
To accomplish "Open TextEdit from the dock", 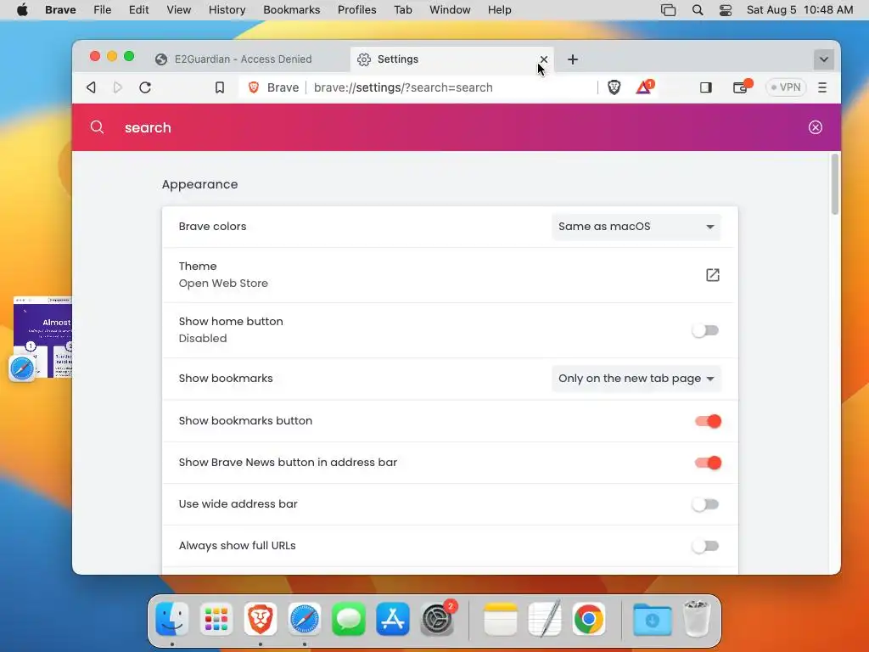I will pyautogui.click(x=544, y=619).
